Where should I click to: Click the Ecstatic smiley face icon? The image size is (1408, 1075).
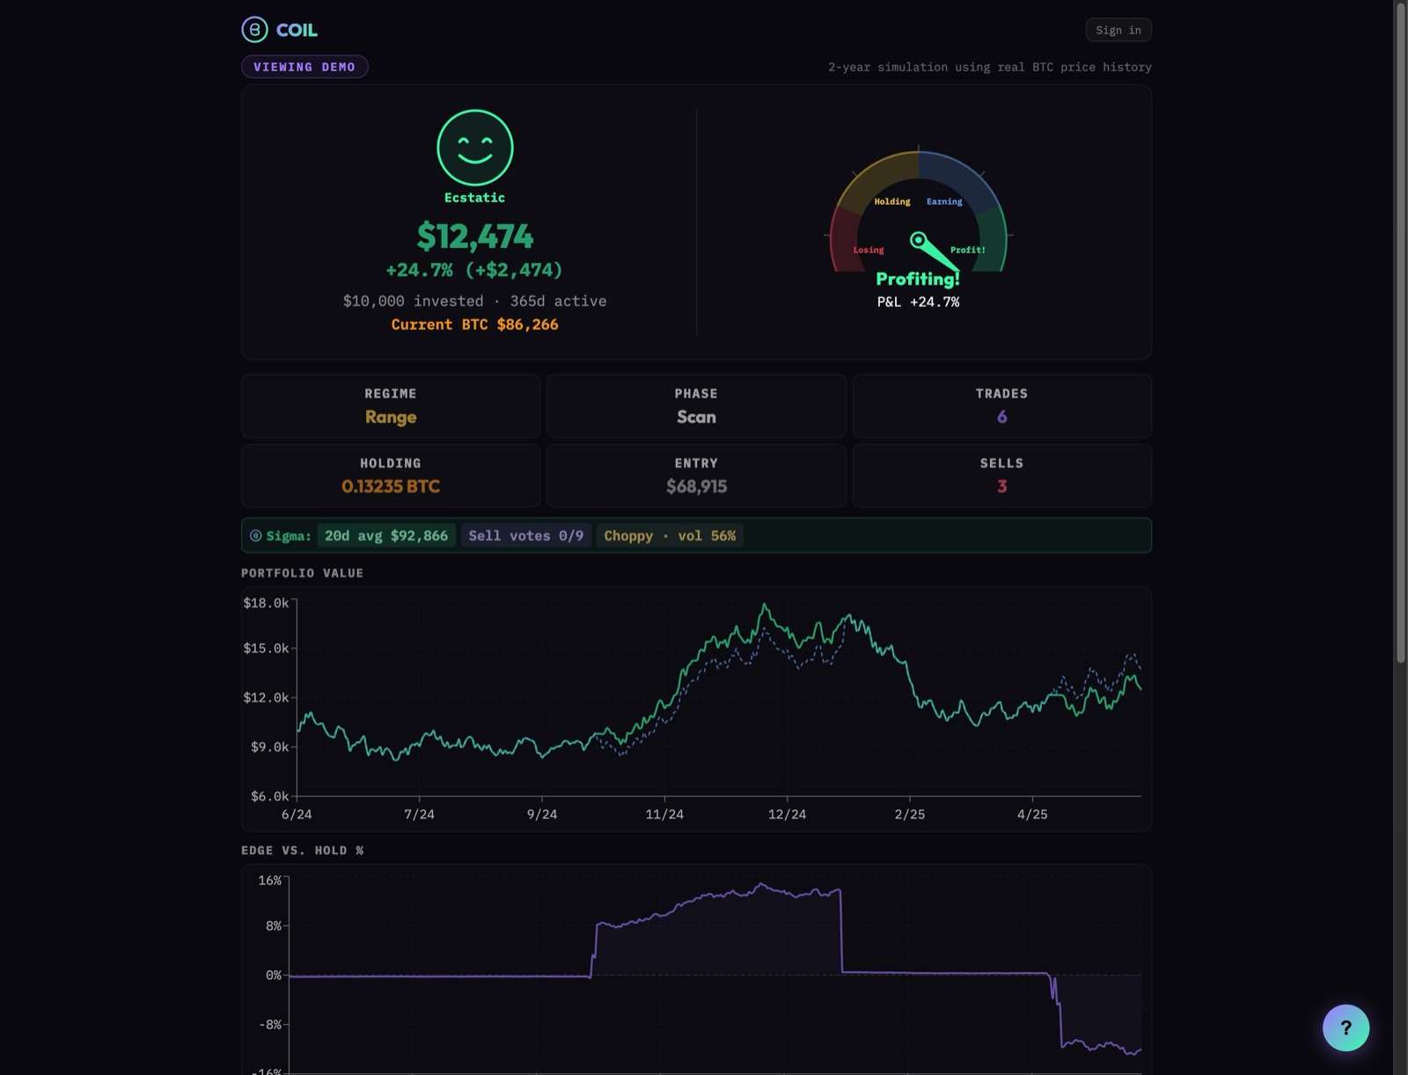tap(475, 148)
